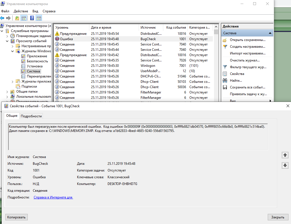Select Перенаправленные события tree item
Viewport: 291px width, 224px height.
pyautogui.click(x=39, y=76)
